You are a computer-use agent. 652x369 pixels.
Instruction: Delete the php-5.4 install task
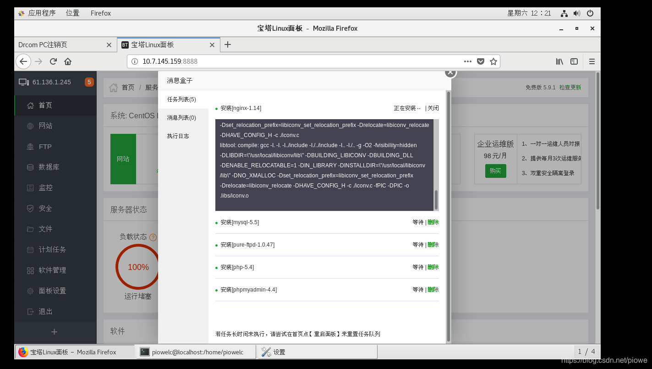pyautogui.click(x=433, y=267)
